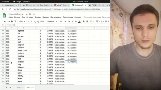Image resolution: width=161 pixels, height=90 pixels.
Task: Select cell containing 'serpent'
Action: (23, 45)
